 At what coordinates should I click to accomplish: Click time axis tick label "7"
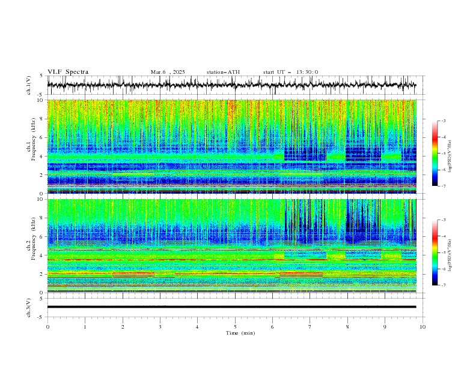[x=310, y=327]
